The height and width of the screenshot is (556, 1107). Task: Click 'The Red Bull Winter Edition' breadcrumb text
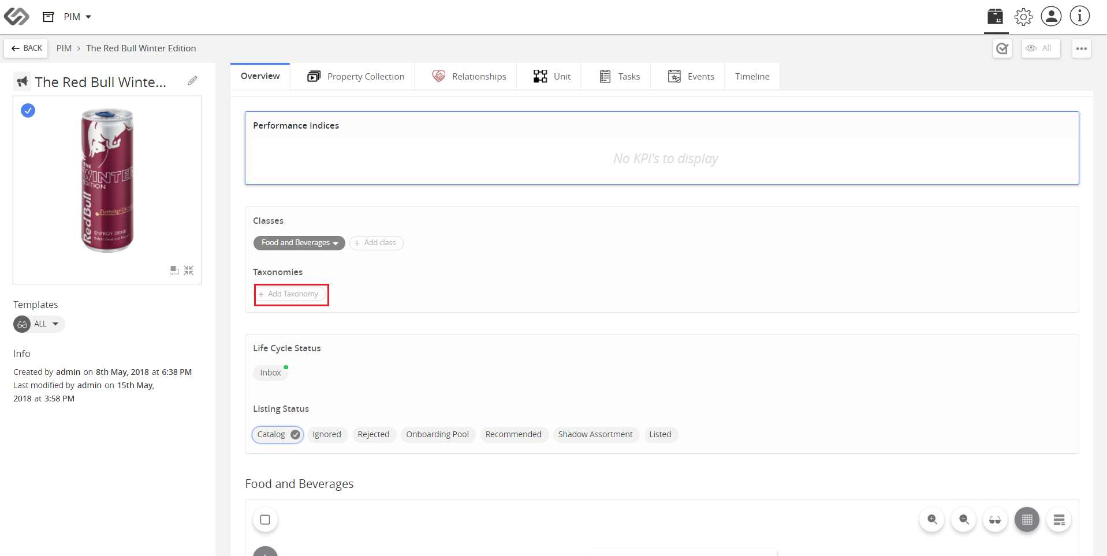pos(141,48)
